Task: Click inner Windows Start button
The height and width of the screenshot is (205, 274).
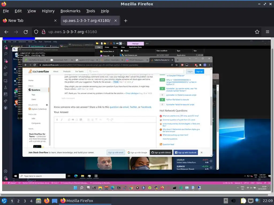Action: click(15, 176)
